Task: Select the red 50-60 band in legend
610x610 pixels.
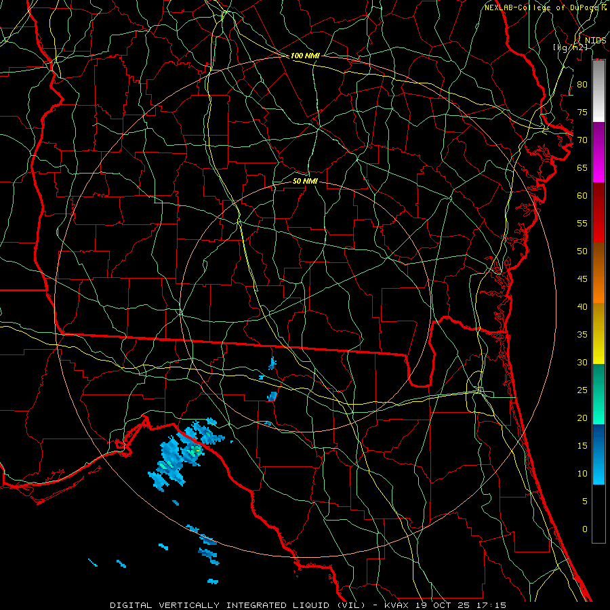Action: click(598, 213)
